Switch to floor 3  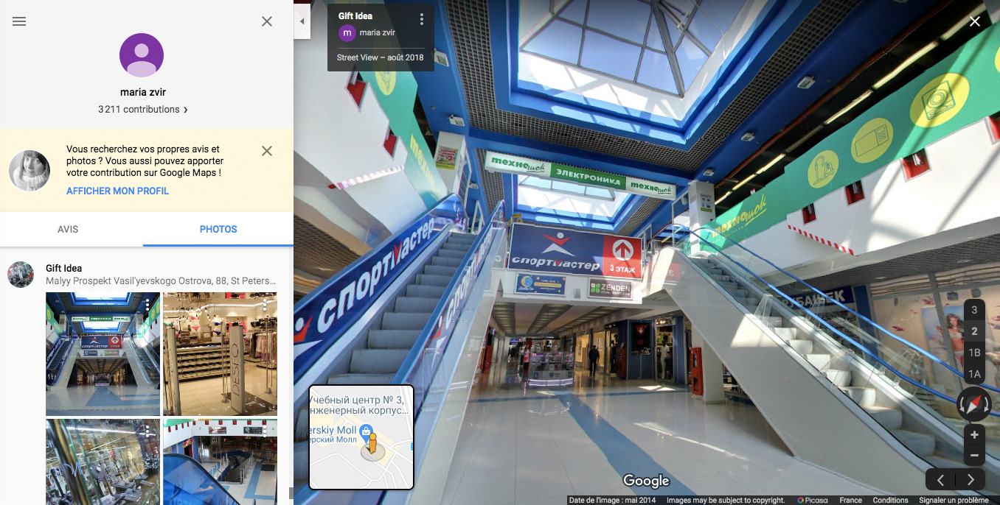pos(974,310)
